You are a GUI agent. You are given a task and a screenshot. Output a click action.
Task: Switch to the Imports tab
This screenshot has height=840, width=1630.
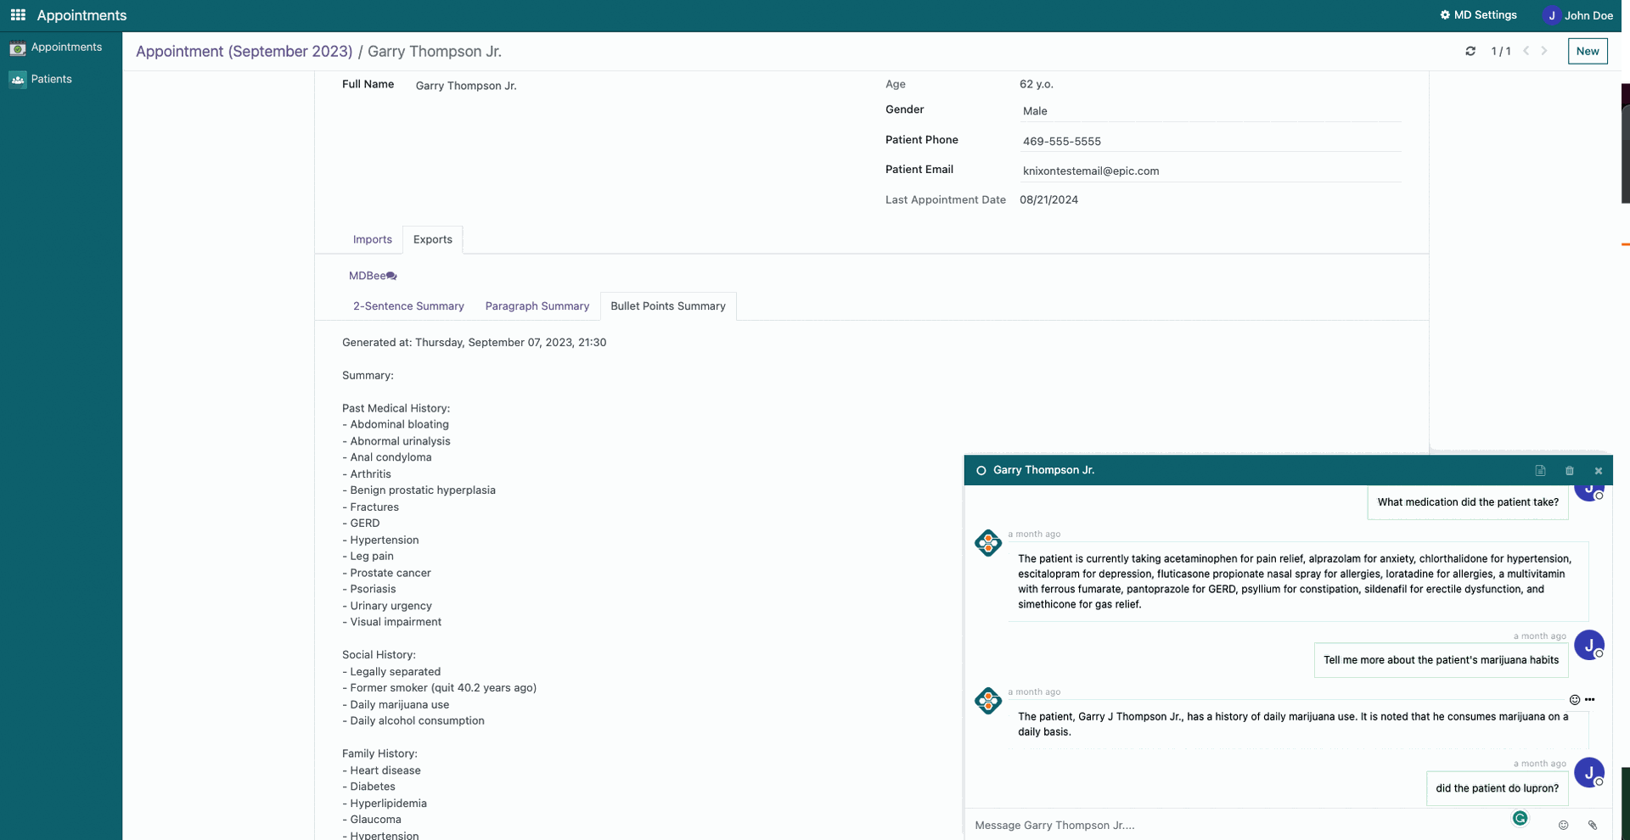tap(372, 239)
